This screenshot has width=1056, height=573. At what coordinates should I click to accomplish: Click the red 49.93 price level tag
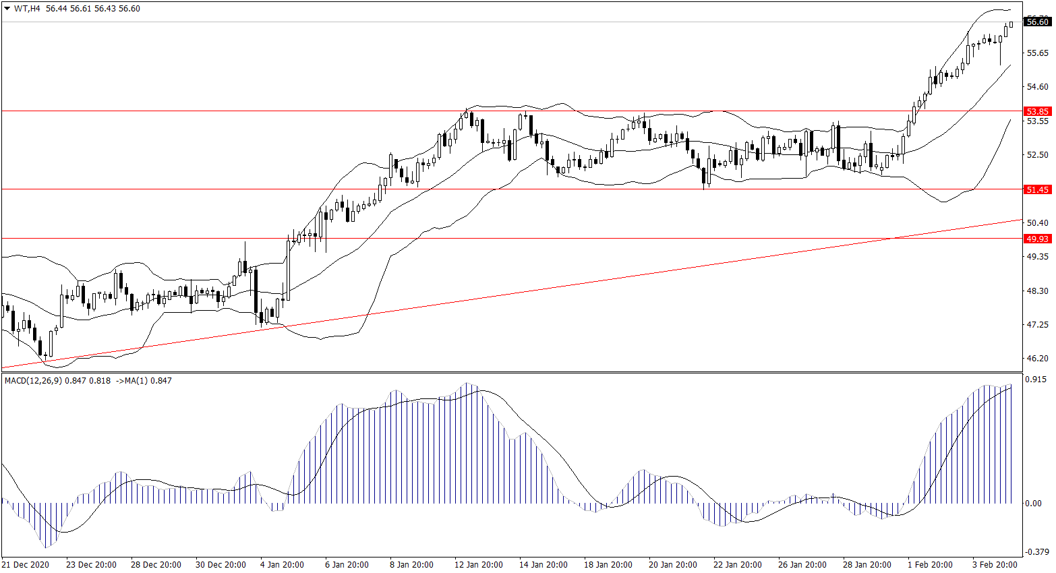pyautogui.click(x=1037, y=239)
